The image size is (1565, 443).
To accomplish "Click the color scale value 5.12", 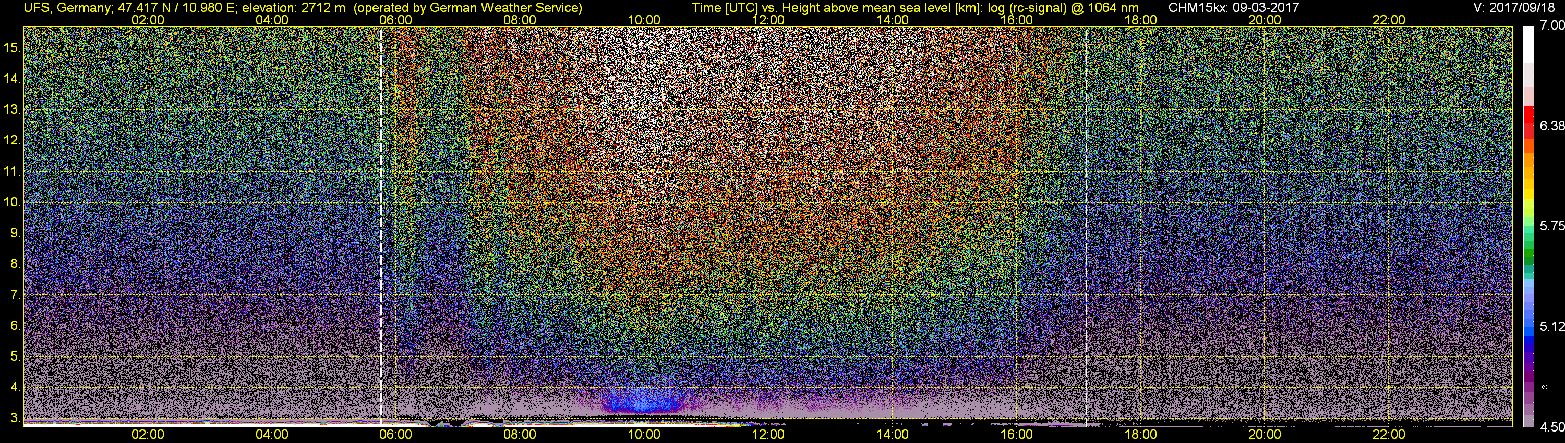I will pyautogui.click(x=1551, y=326).
